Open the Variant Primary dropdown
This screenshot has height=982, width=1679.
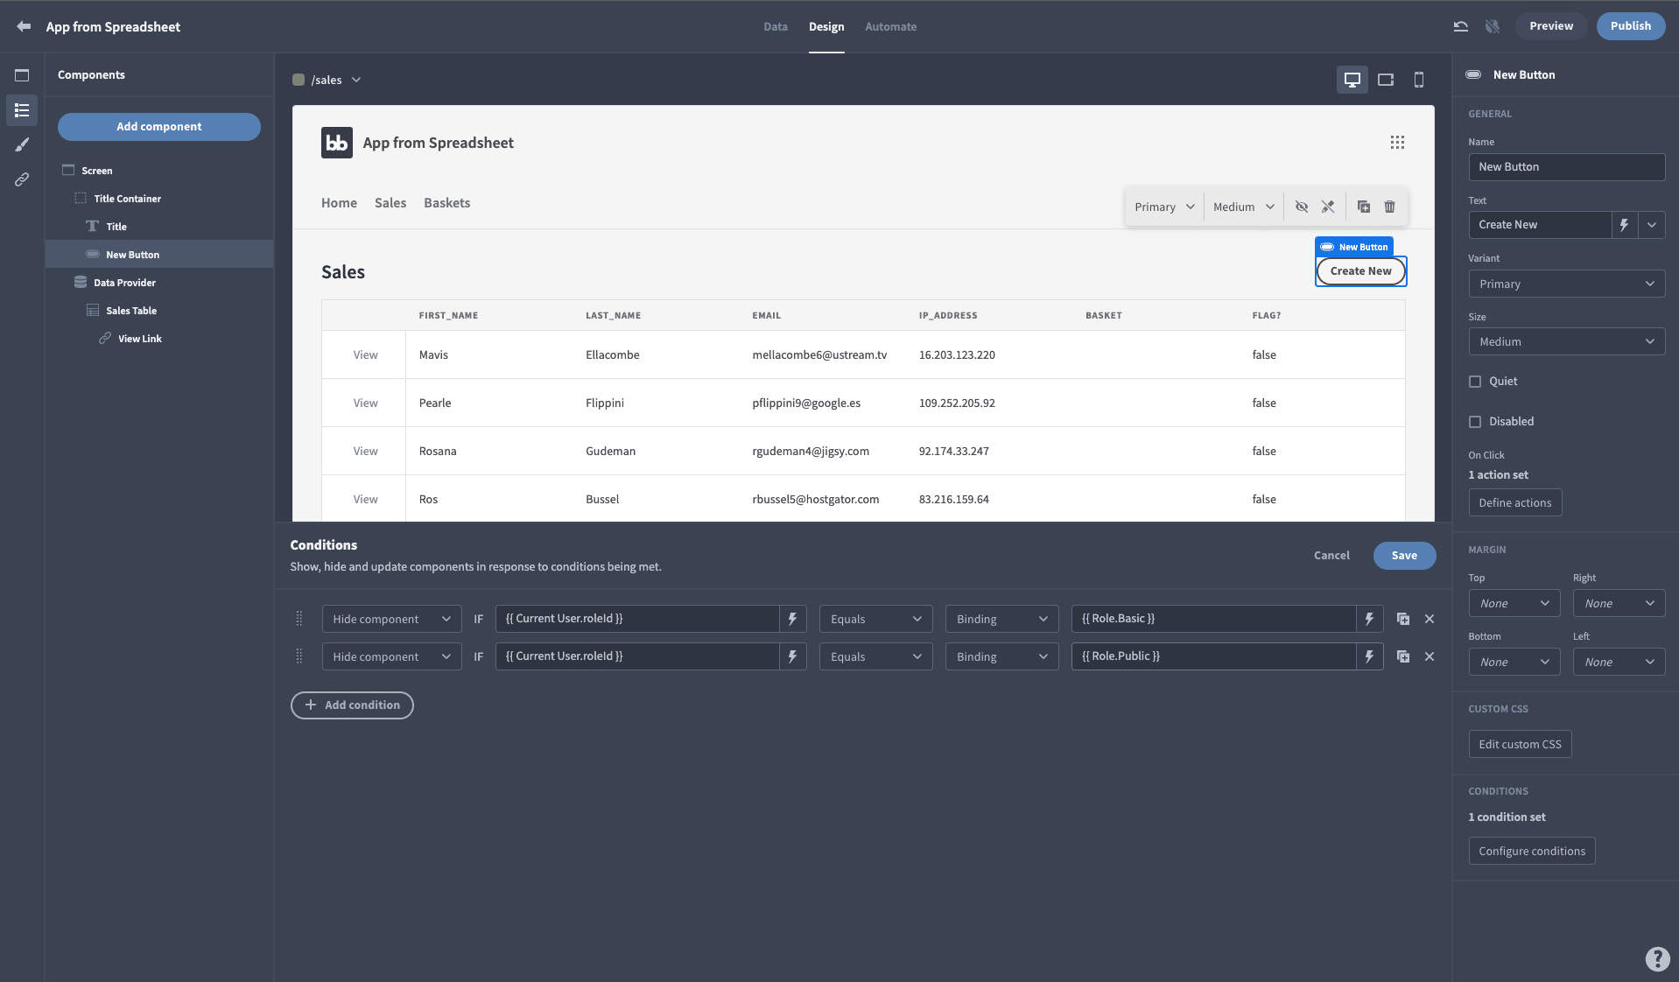(x=1566, y=284)
